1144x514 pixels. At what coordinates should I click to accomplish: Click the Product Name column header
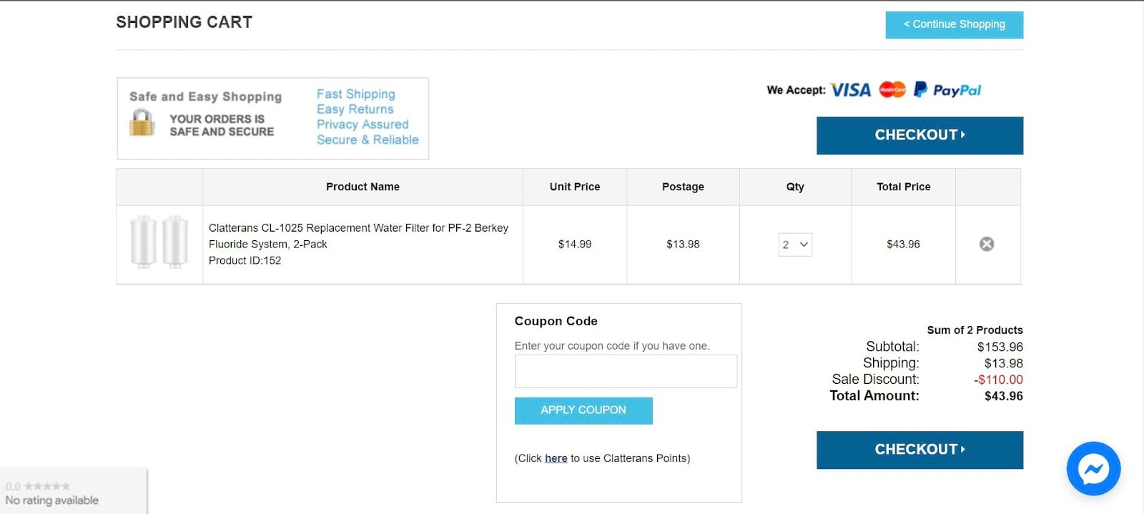[x=363, y=187]
